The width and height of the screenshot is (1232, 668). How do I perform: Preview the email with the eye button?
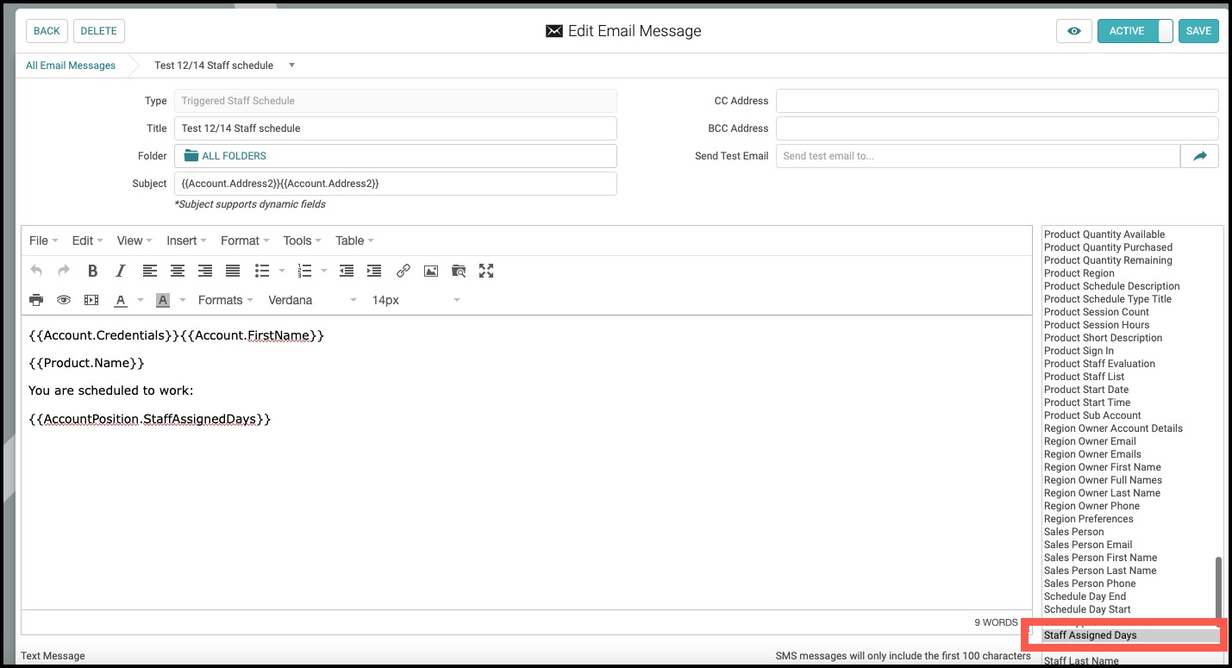(1074, 31)
